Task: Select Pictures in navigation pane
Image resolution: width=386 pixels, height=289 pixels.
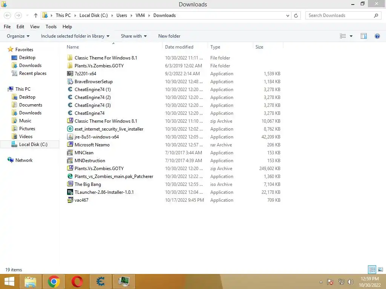Action: pyautogui.click(x=27, y=129)
